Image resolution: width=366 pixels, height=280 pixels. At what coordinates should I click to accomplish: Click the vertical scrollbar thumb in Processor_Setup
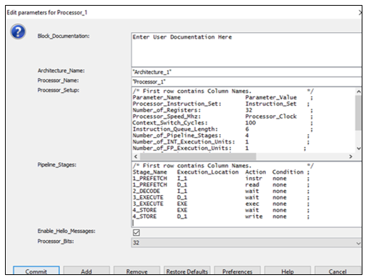(x=358, y=113)
